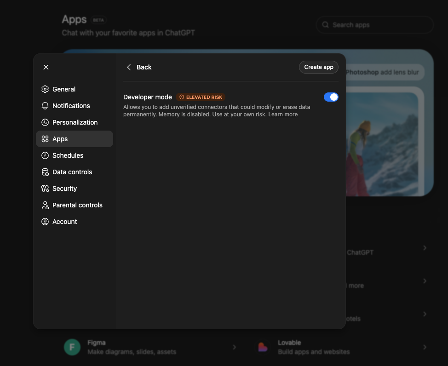Click the Data controls icon
This screenshot has width=448, height=366.
(x=45, y=172)
